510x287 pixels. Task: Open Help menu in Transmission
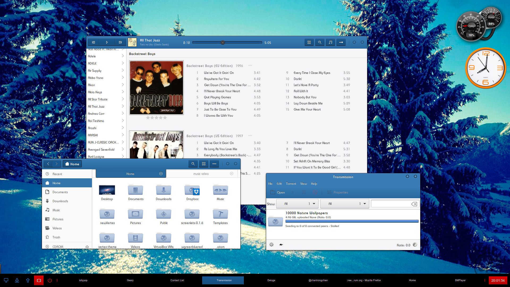pos(314,184)
